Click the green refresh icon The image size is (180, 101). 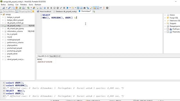28,8
